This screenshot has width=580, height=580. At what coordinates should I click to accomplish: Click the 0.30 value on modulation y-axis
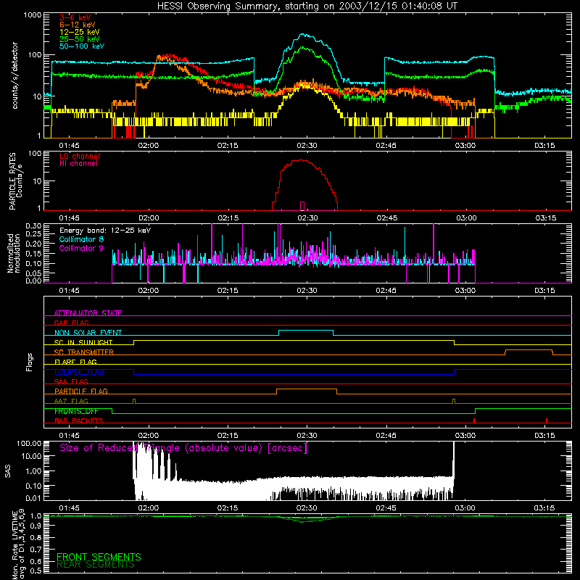[33, 225]
